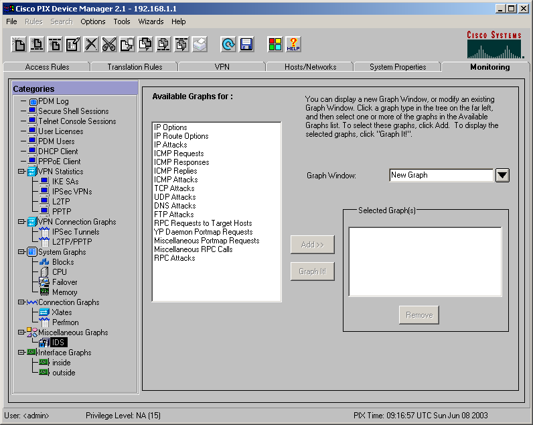The width and height of the screenshot is (533, 425).
Task: Open the Tools menu
Action: point(122,21)
